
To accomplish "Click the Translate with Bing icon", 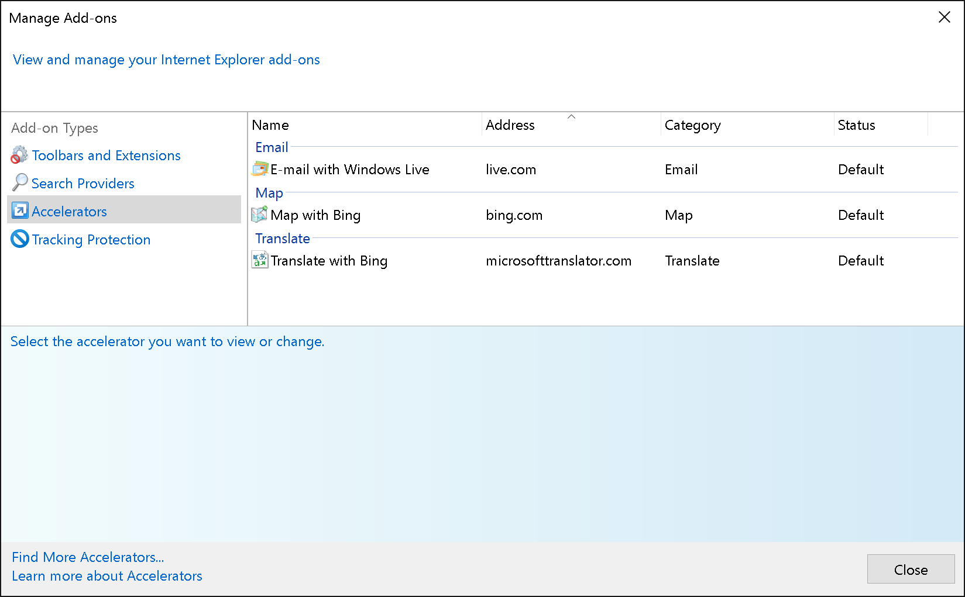I will [259, 260].
